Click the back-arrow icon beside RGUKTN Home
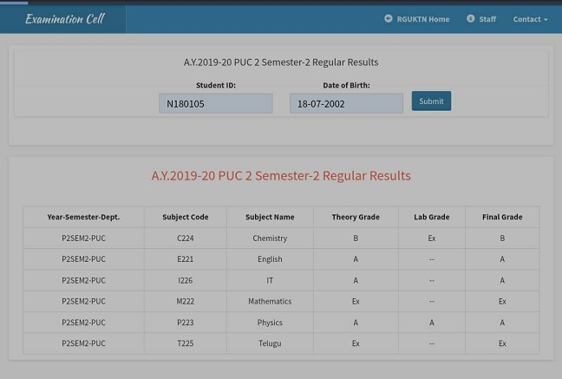This screenshot has width=562, height=379. click(389, 18)
